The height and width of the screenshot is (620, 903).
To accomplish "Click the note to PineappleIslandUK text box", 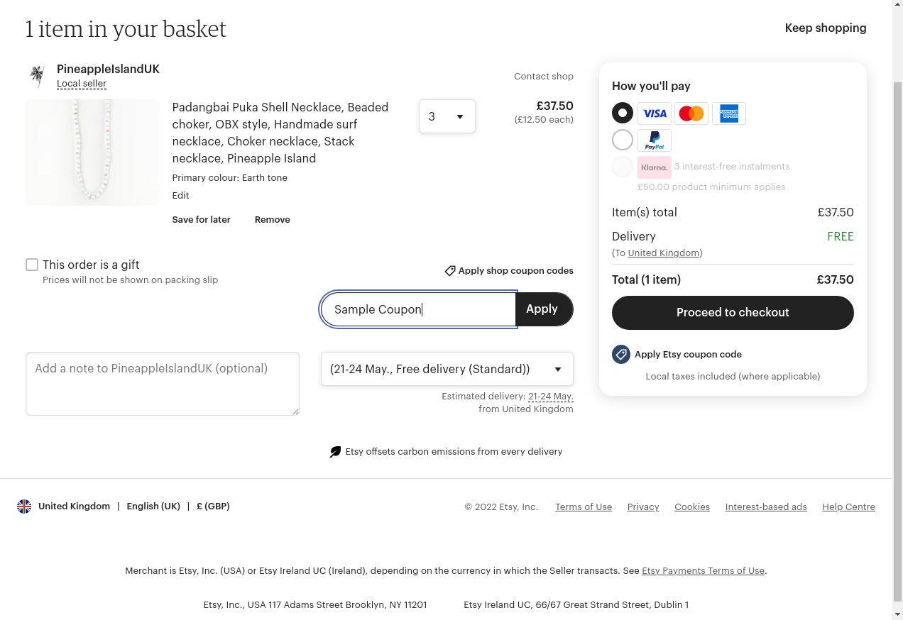I will pos(163,384).
